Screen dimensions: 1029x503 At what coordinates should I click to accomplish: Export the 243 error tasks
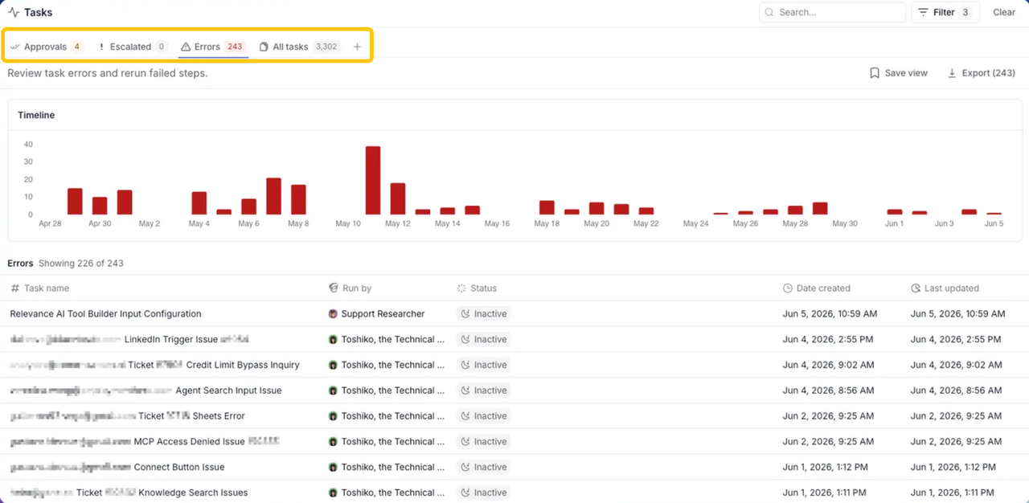[981, 73]
